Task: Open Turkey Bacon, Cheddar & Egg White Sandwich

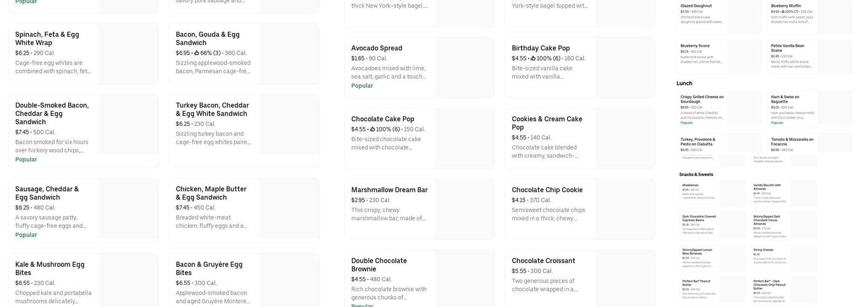Action: pyautogui.click(x=212, y=109)
